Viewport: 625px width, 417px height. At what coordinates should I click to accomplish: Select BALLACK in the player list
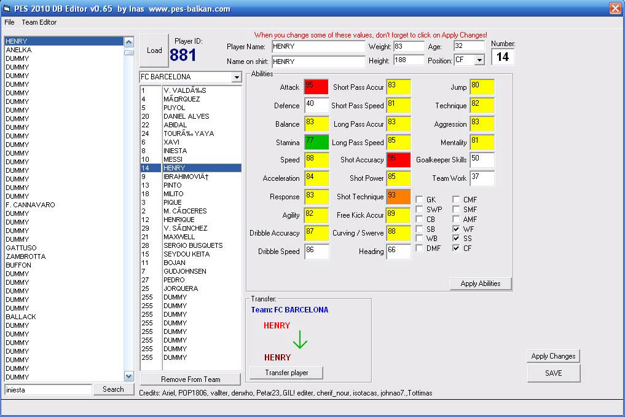[64, 317]
